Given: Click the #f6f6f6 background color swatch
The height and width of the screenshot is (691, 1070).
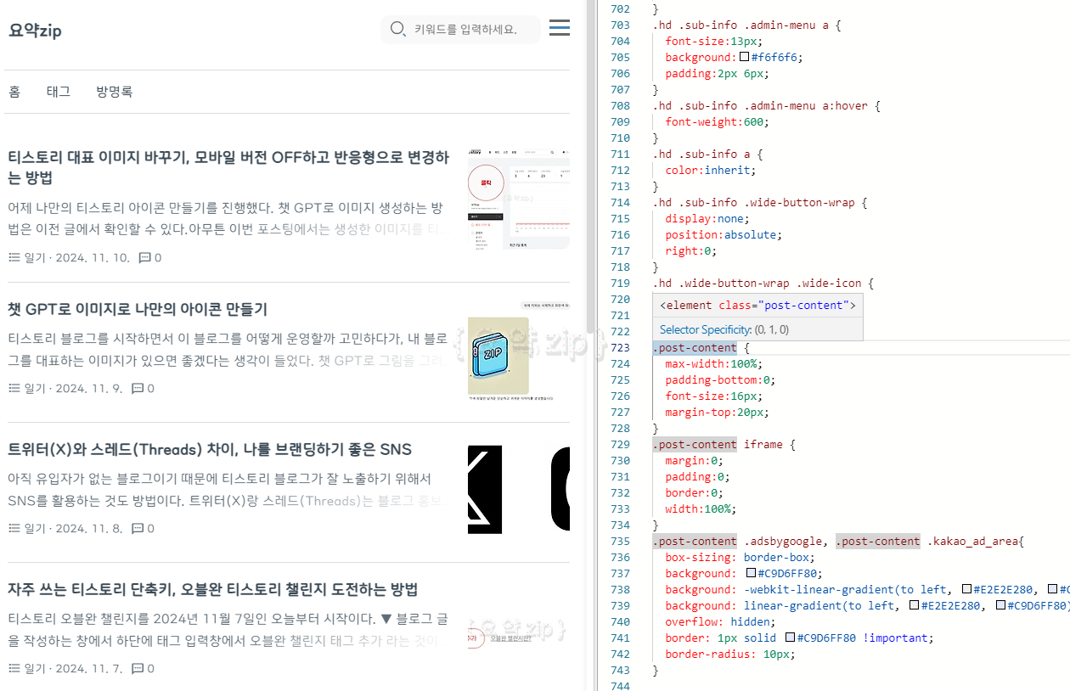Looking at the screenshot, I should 744,57.
